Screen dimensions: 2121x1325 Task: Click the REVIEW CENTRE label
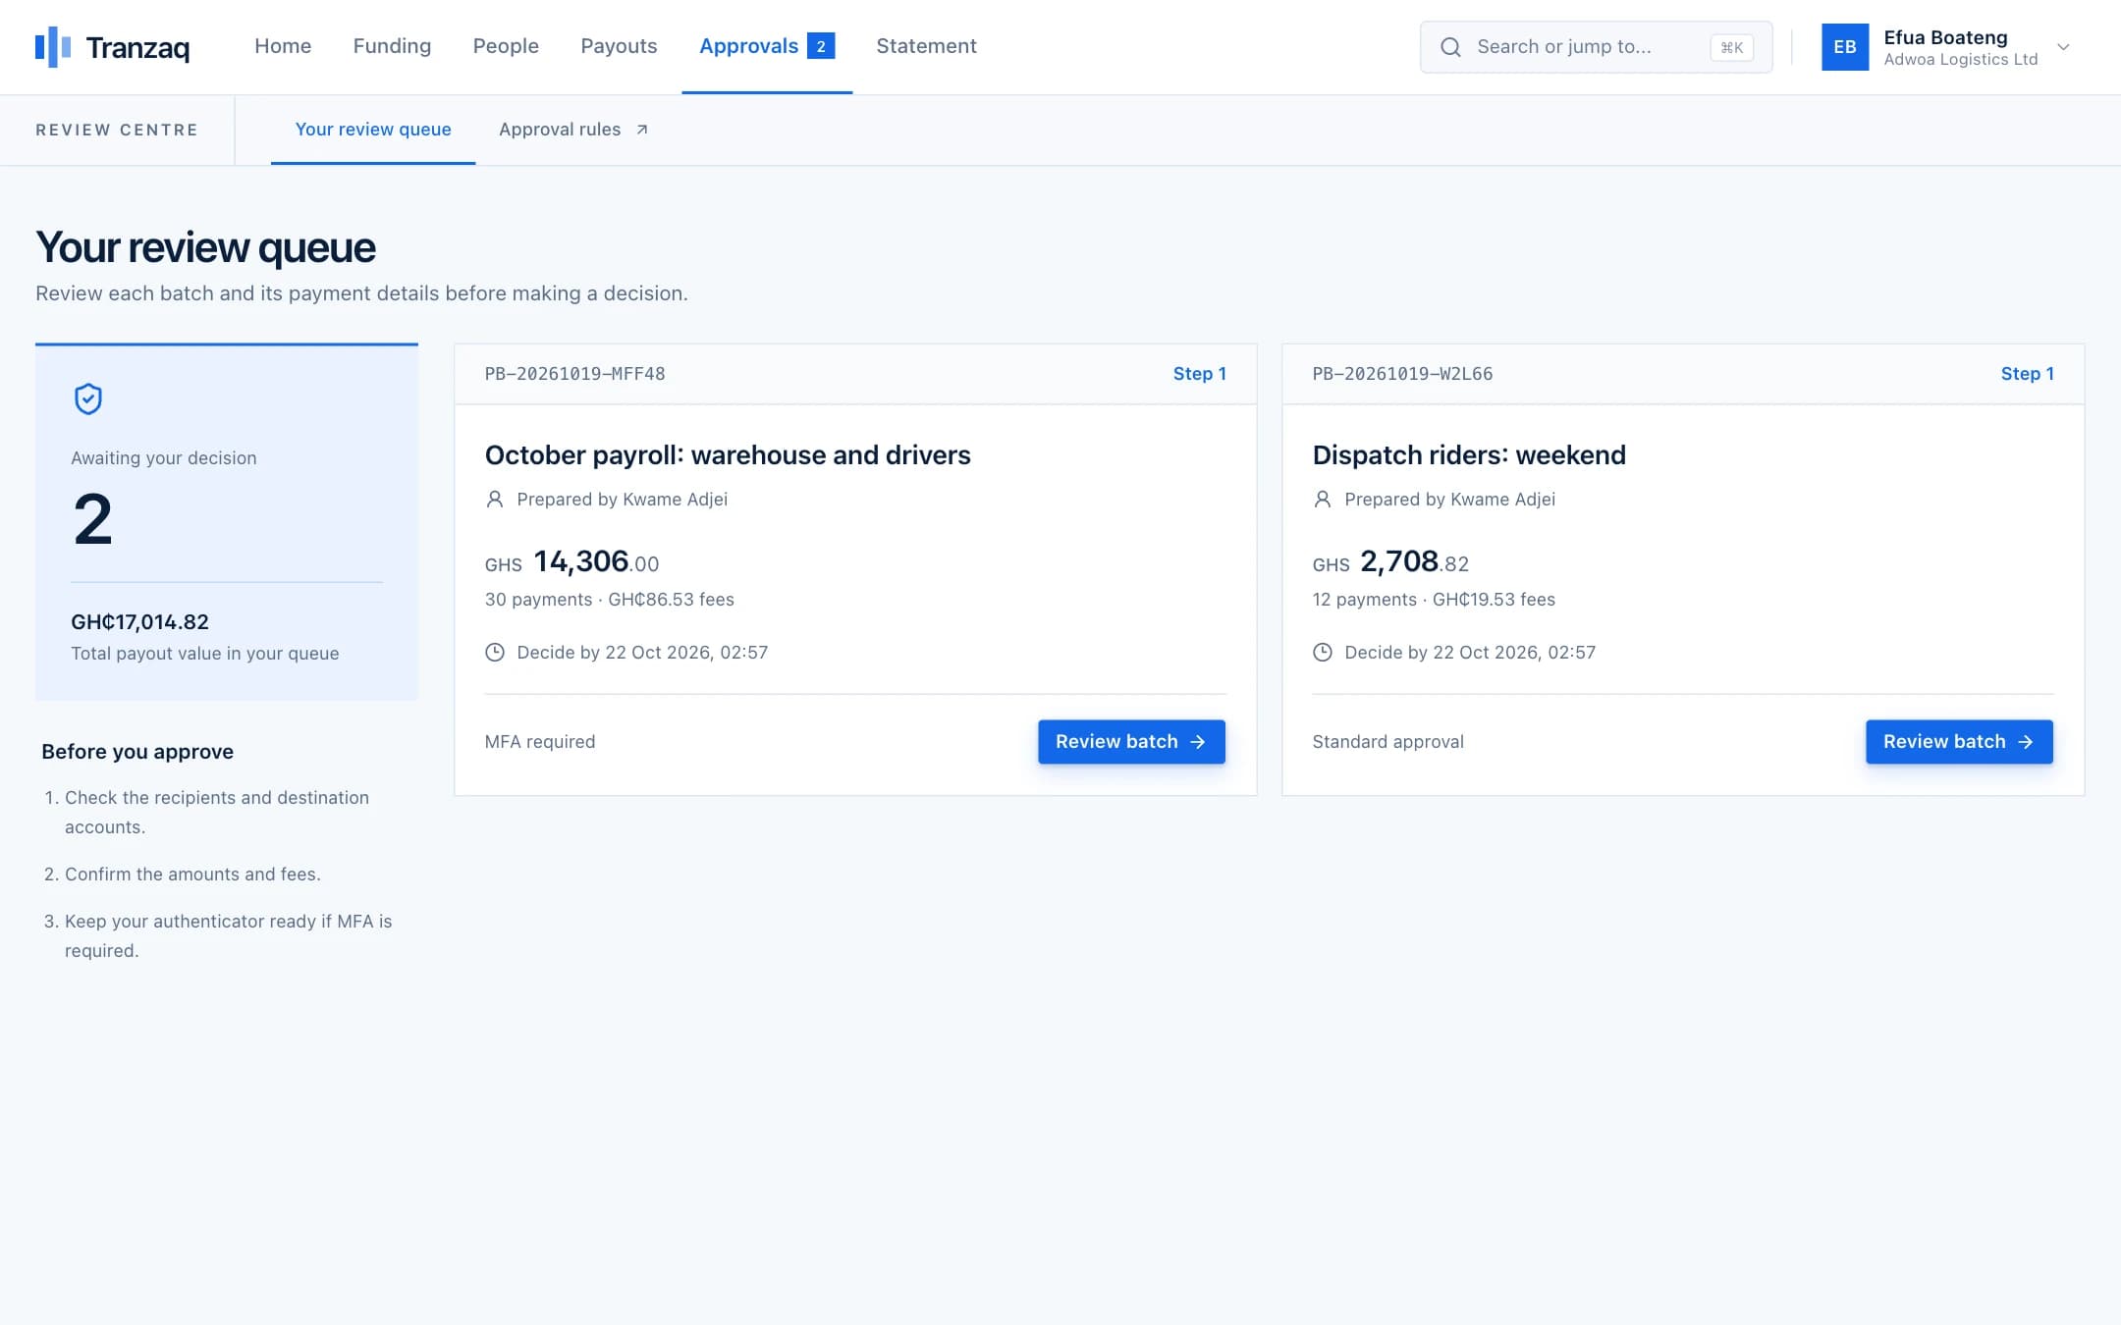pyautogui.click(x=117, y=130)
